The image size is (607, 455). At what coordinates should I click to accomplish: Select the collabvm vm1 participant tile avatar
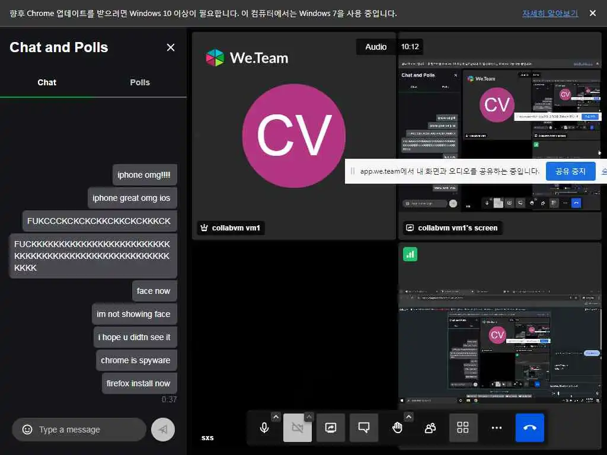coord(294,136)
